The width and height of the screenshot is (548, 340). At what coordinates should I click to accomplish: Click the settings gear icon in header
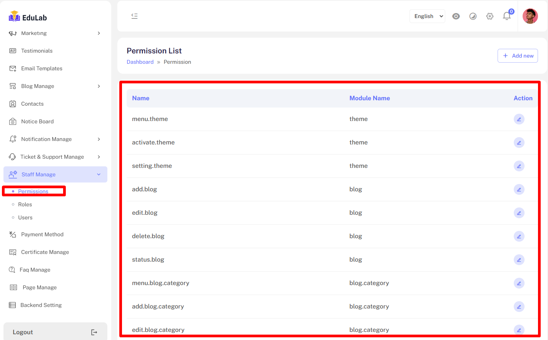point(490,16)
